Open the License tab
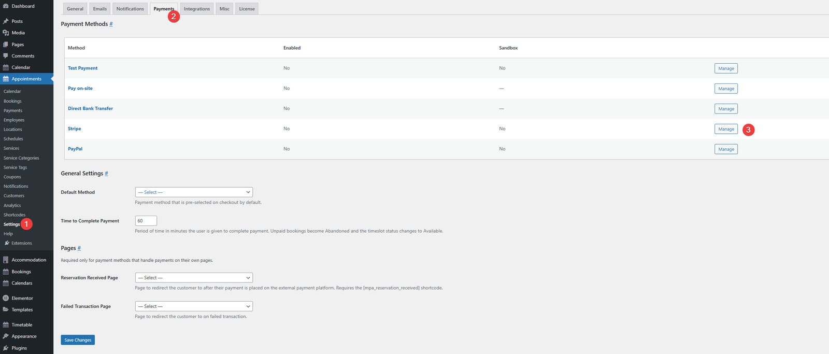The height and width of the screenshot is (354, 829). point(247,9)
